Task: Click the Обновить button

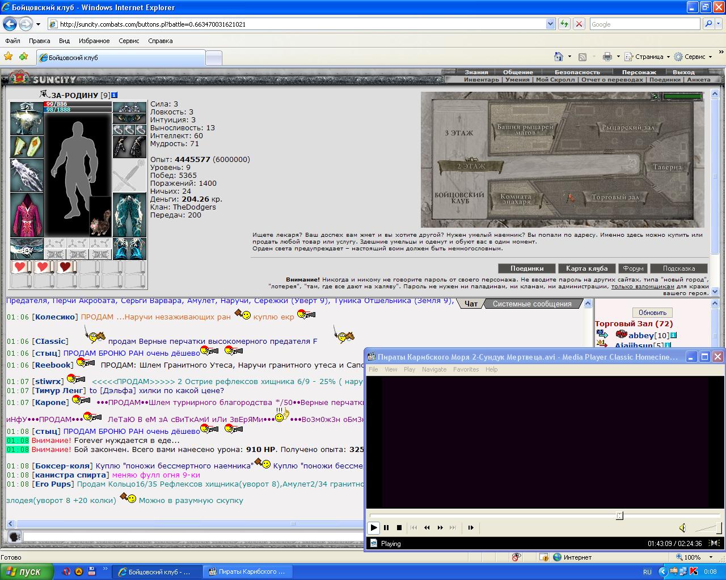Action: (652, 313)
